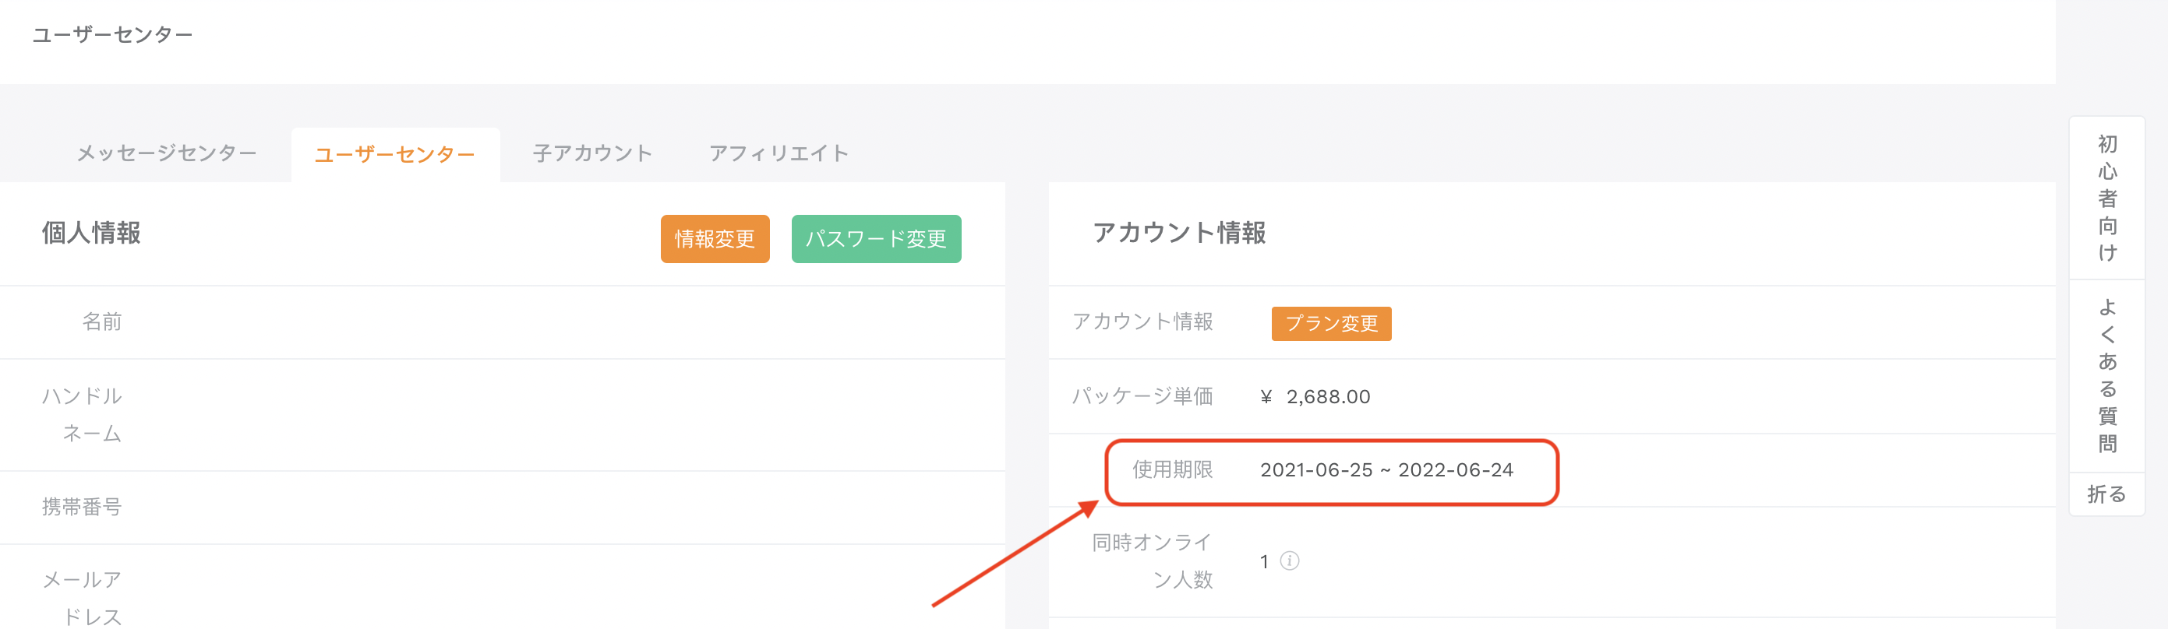Click the プラン変更 button
2168x629 pixels.
pos(1330,324)
